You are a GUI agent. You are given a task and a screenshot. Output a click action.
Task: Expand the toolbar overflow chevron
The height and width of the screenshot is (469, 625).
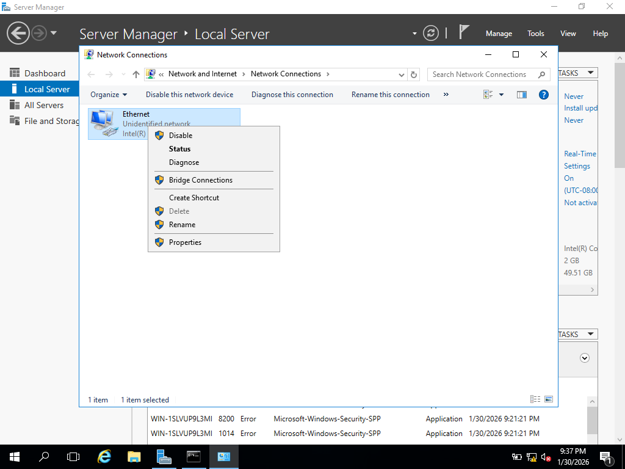[x=446, y=95]
